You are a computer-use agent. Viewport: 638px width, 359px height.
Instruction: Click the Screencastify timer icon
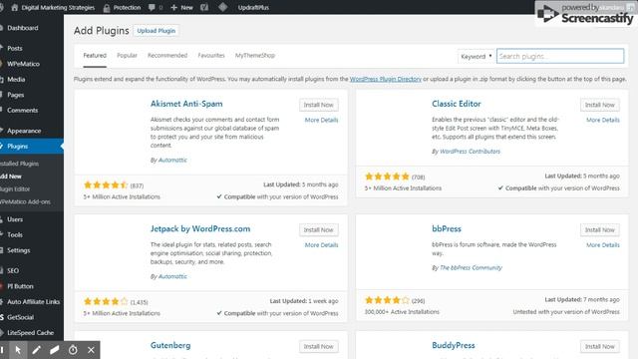click(73, 350)
